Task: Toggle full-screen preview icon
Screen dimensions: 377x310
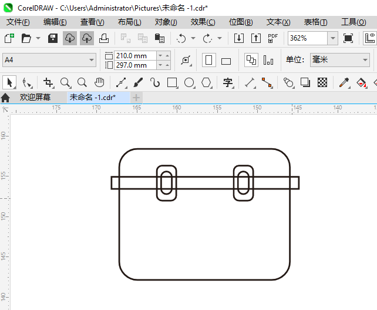Action: pyautogui.click(x=348, y=38)
